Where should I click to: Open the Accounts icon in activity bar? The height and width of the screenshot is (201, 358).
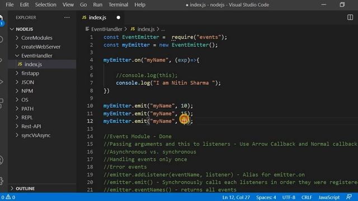click(1, 160)
